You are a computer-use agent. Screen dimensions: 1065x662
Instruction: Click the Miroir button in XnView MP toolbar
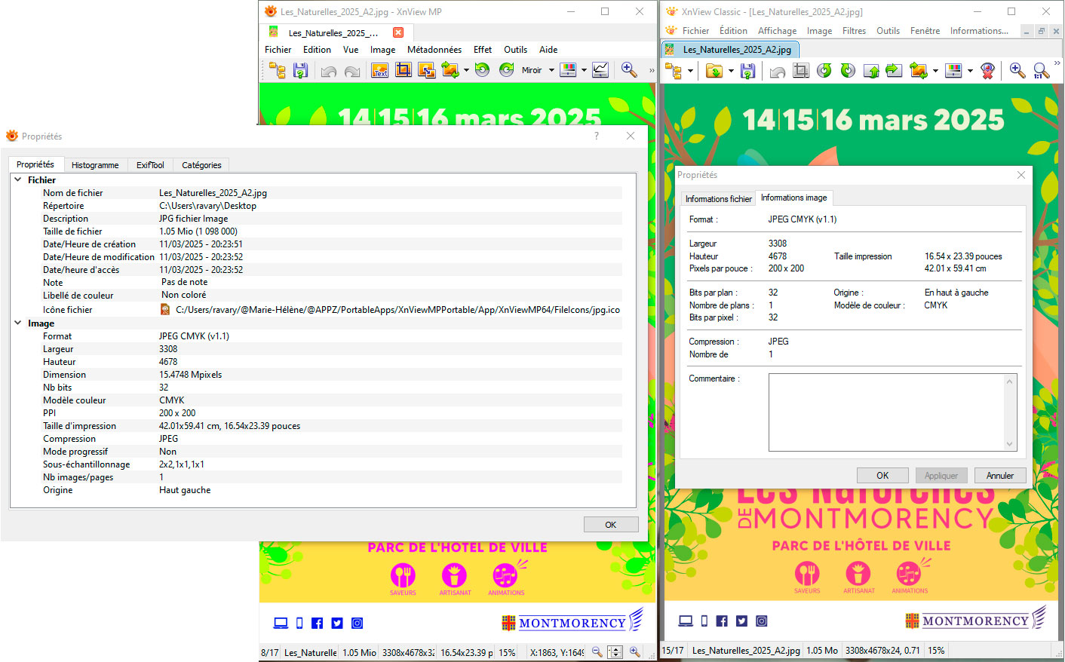[532, 70]
